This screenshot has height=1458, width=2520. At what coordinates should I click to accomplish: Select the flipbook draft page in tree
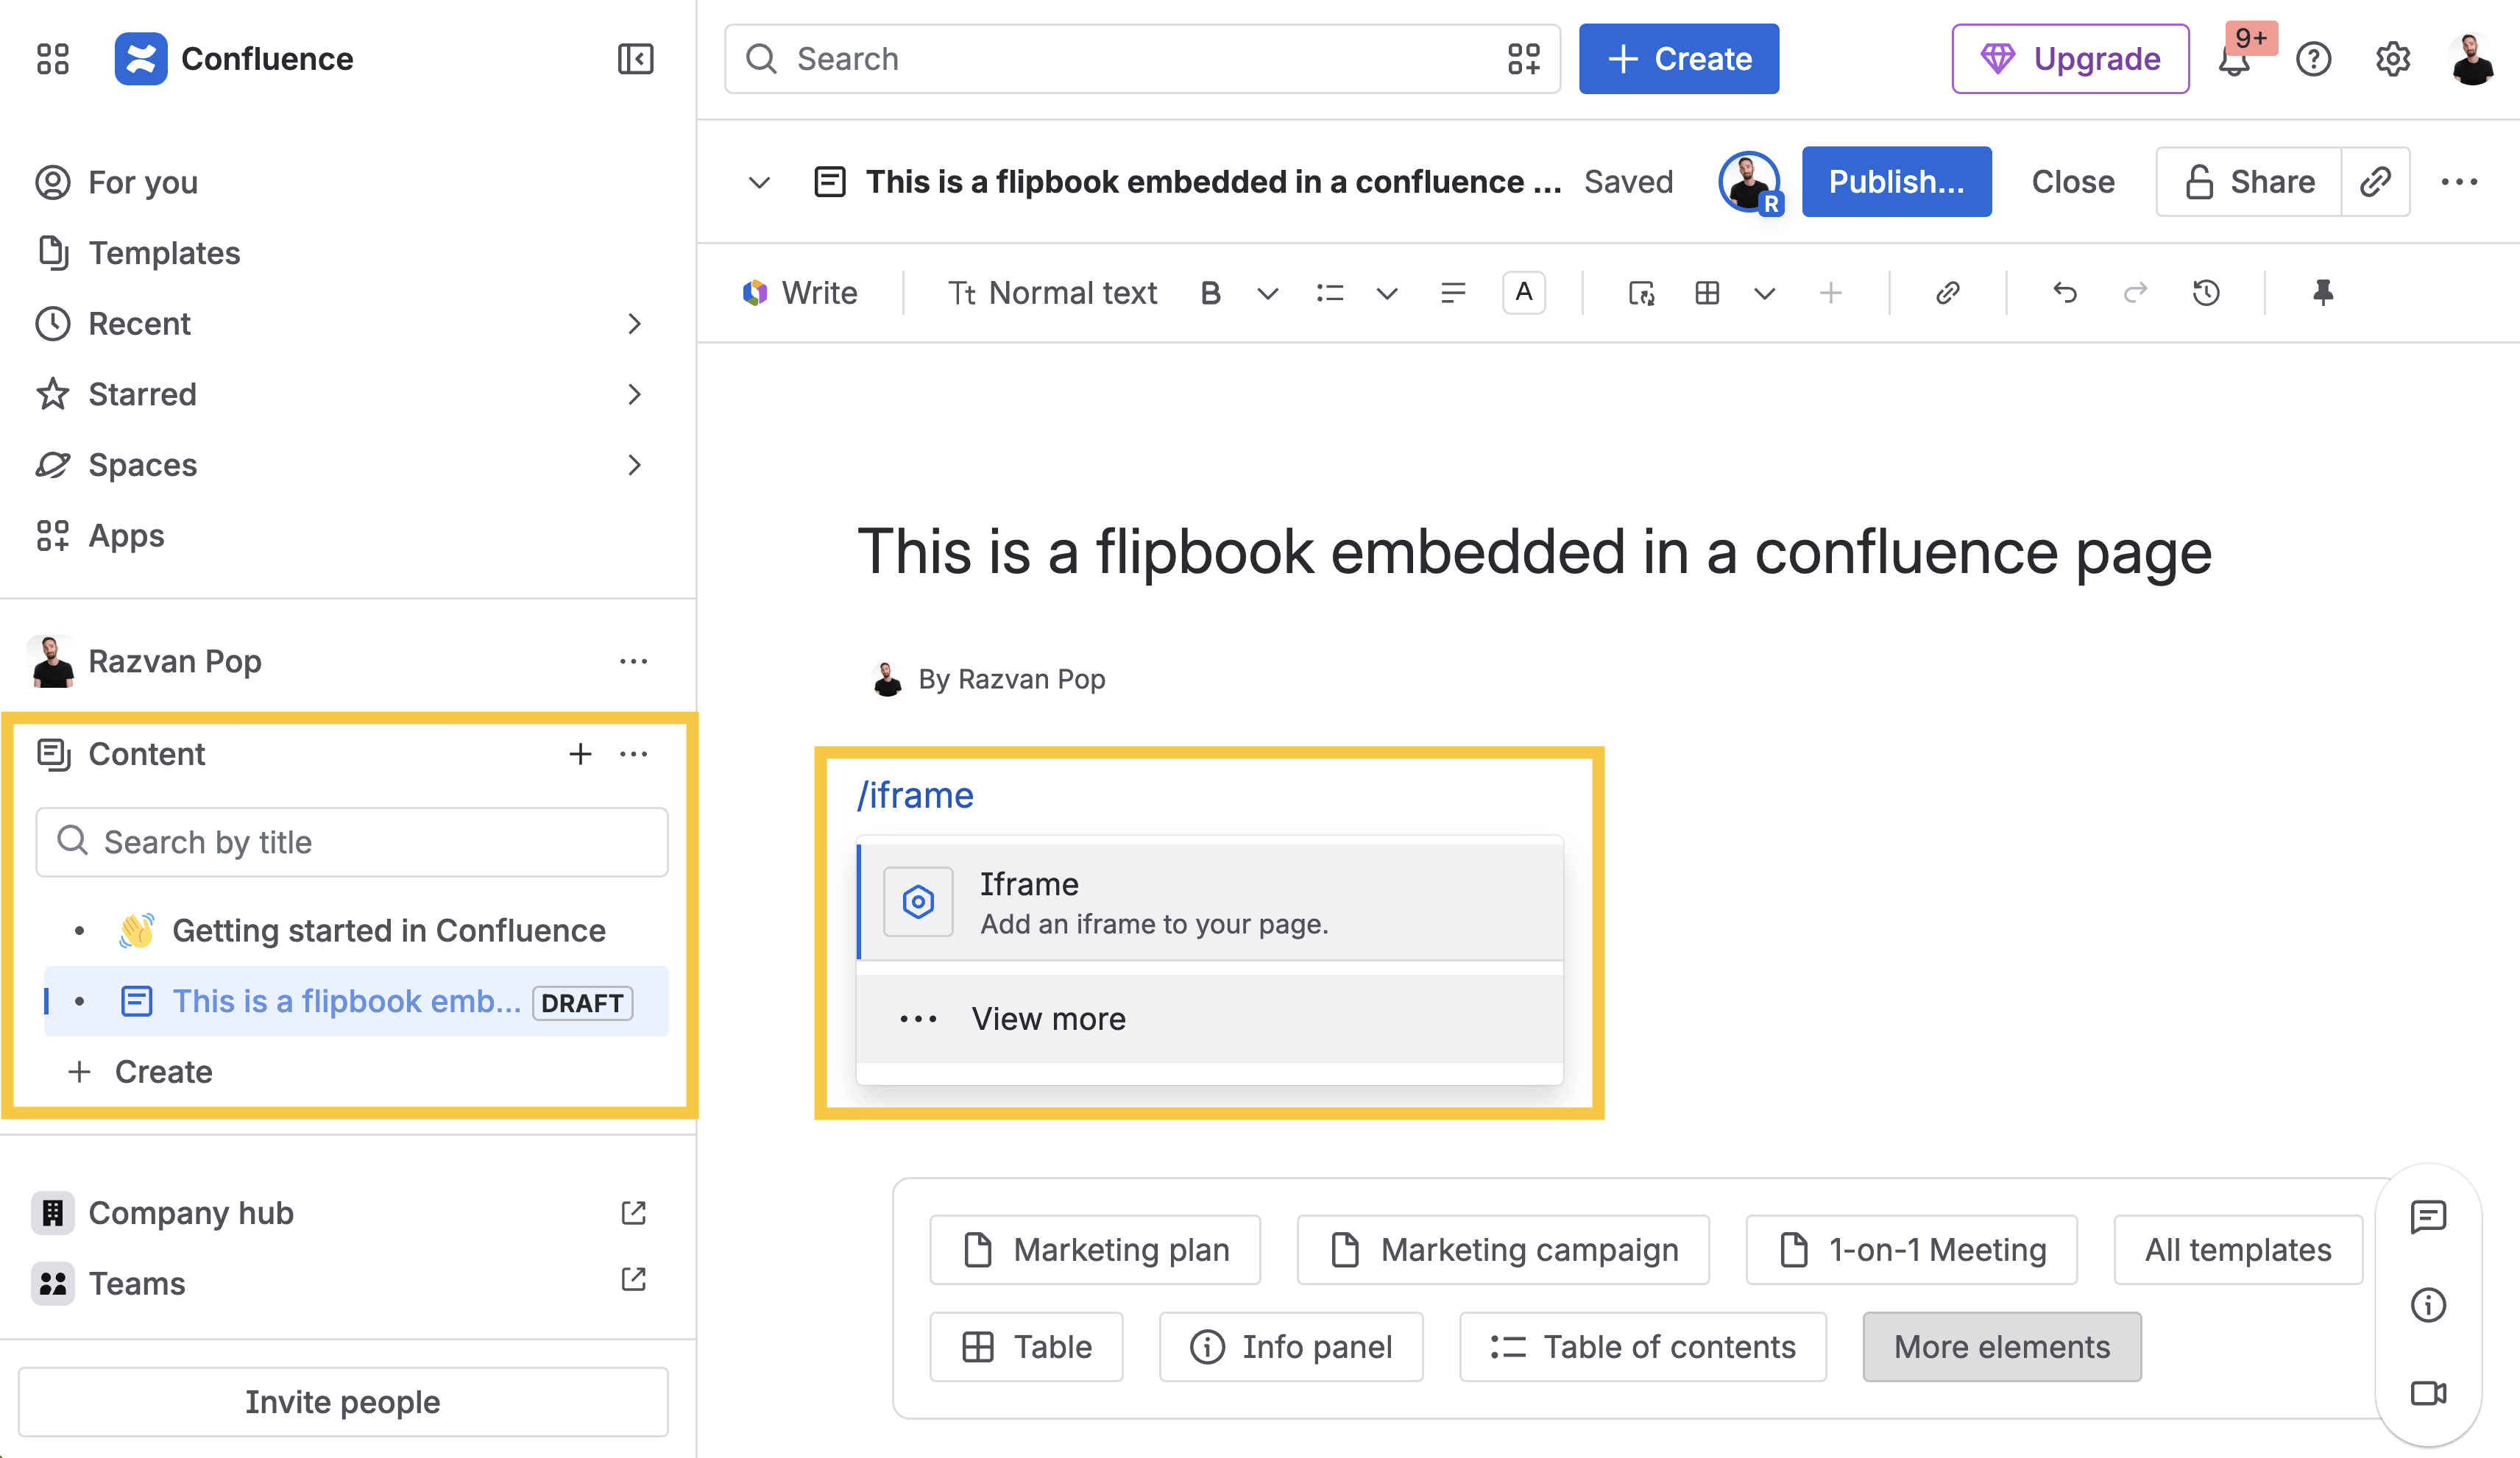tap(355, 1001)
